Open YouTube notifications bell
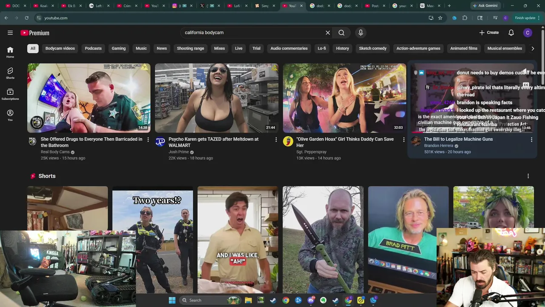 coord(511,33)
